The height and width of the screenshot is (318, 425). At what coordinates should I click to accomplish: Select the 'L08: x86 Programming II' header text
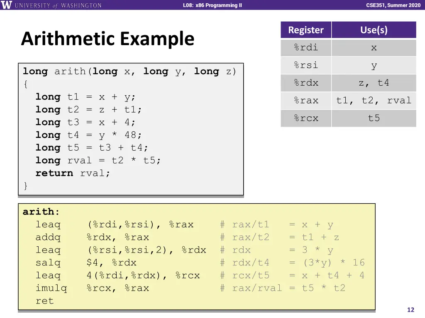pyautogui.click(x=212, y=5)
